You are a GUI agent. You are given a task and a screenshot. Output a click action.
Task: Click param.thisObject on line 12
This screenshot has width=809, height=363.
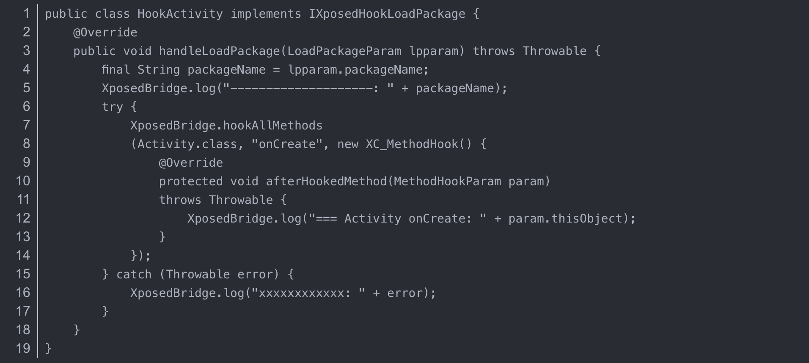pos(565,219)
